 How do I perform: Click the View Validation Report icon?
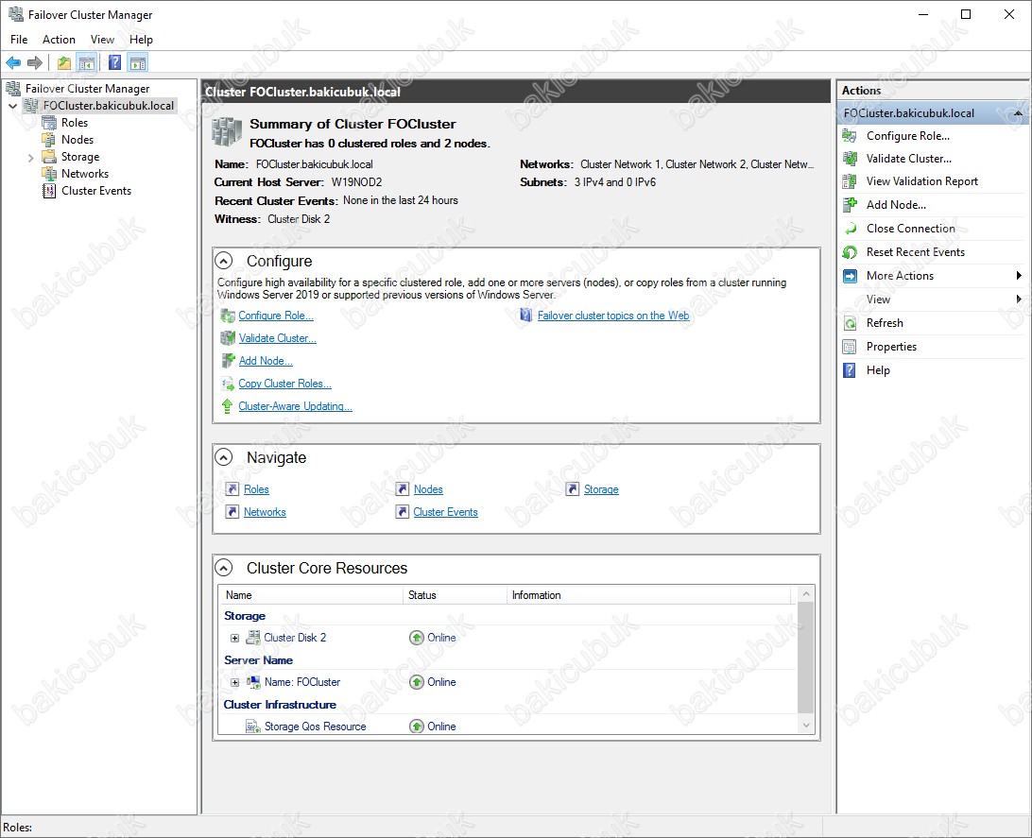pos(851,181)
